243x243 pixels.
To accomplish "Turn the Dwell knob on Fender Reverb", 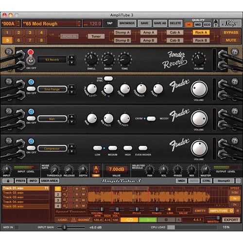I will pos(91,59).
